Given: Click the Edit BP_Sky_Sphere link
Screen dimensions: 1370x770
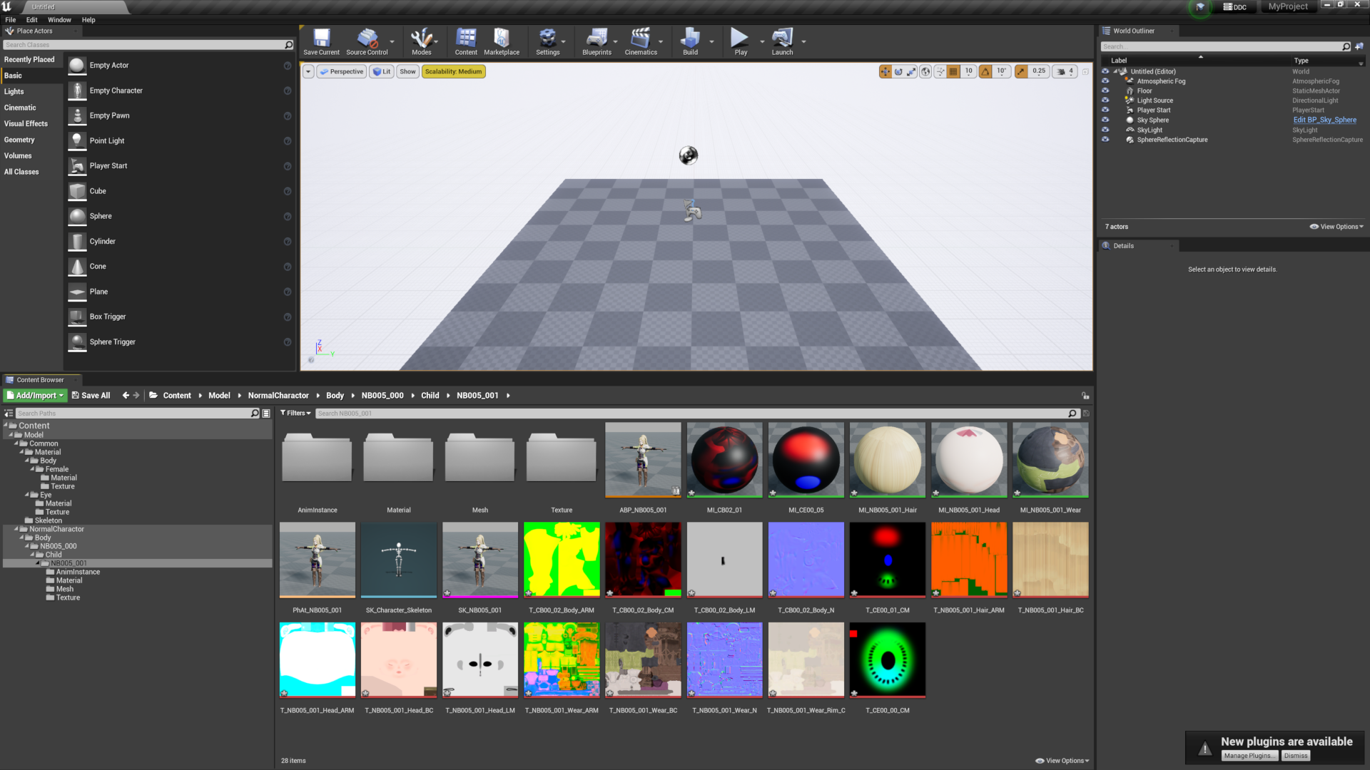Looking at the screenshot, I should click(1325, 120).
